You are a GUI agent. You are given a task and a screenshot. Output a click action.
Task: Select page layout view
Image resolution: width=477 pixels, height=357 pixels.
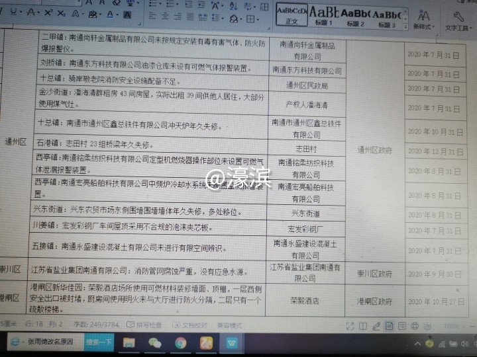point(389,326)
